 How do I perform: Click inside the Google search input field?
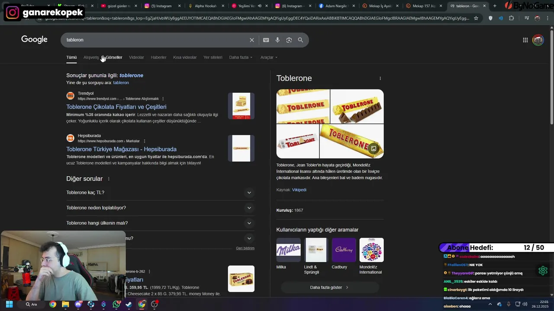156,40
